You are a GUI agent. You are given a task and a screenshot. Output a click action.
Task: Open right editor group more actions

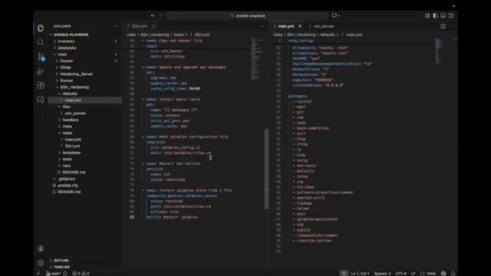click(x=451, y=26)
